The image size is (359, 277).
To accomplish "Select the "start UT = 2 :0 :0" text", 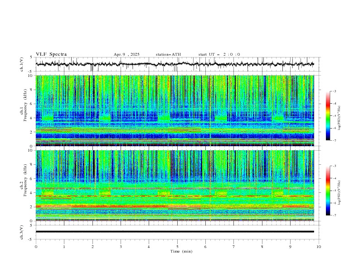I will 219,54.
